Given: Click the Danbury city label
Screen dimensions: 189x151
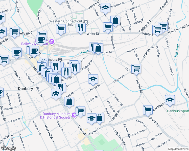Looking at the screenshot, I should point(26,89).
